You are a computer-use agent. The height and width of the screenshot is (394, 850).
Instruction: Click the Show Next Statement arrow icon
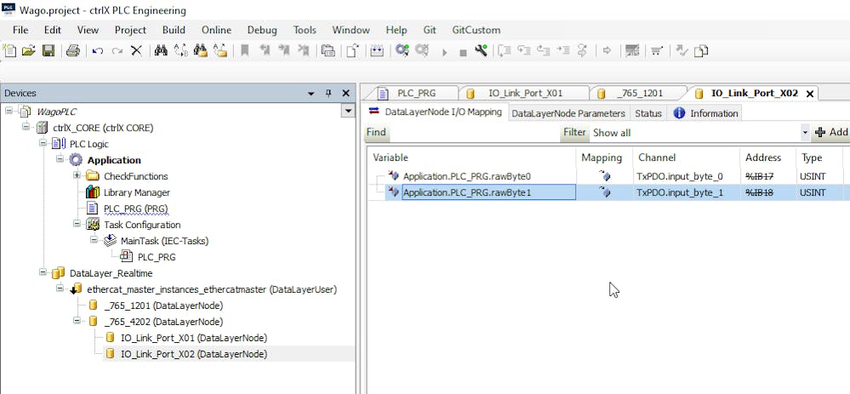click(608, 51)
